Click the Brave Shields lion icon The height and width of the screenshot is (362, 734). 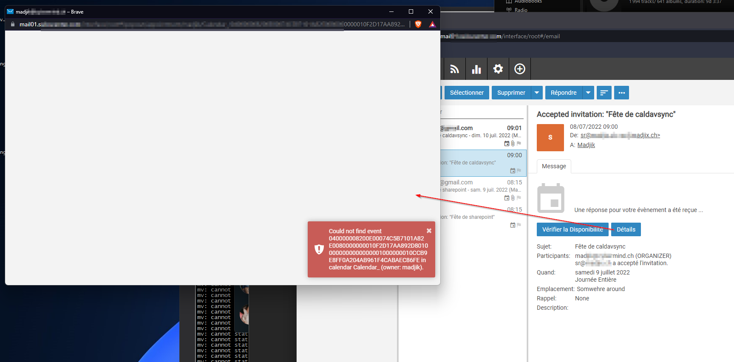click(418, 24)
